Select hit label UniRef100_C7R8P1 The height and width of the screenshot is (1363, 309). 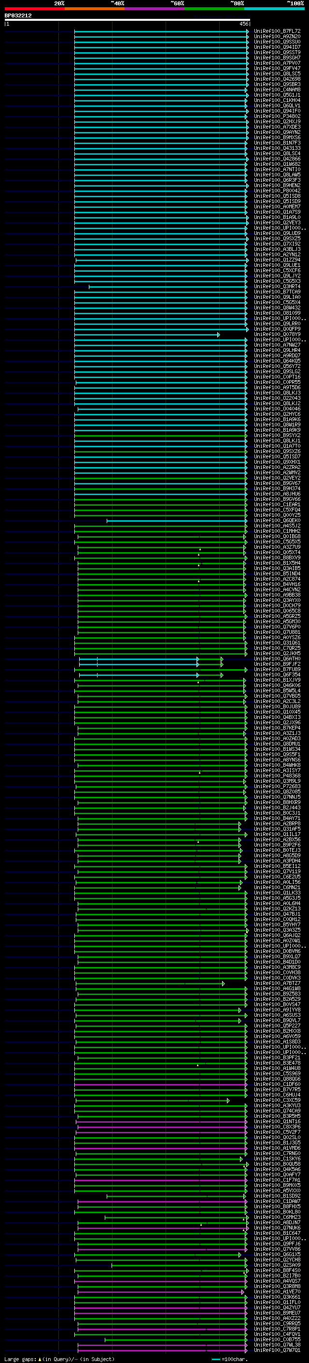tap(277, 1329)
